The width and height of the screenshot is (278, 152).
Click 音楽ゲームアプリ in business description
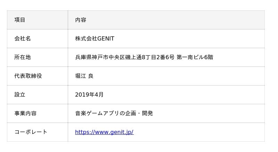click(x=97, y=113)
